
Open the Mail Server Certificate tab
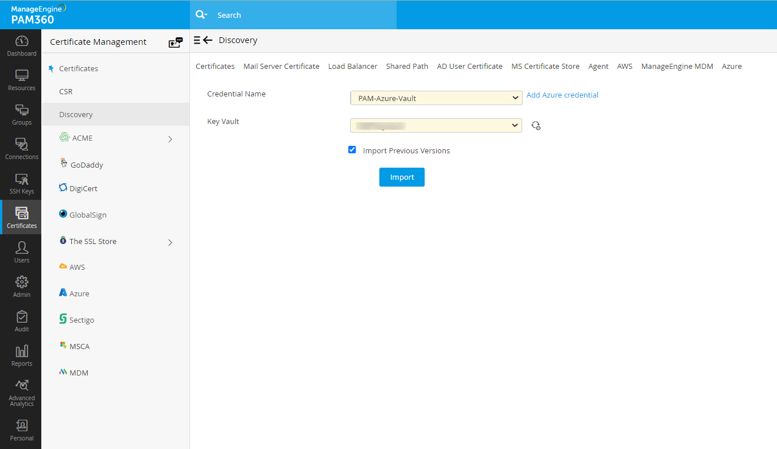pyautogui.click(x=281, y=66)
